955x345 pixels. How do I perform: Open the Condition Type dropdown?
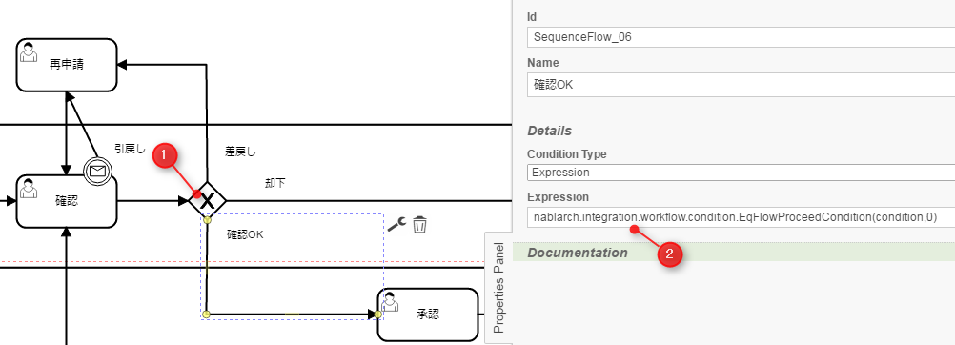[x=741, y=172]
